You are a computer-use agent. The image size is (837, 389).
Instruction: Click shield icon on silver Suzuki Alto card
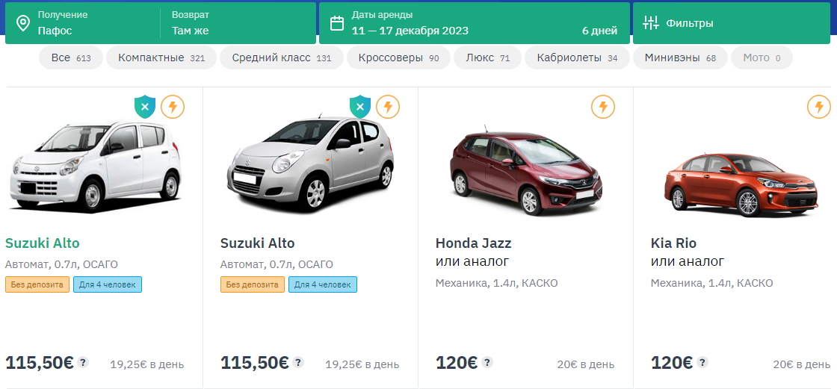(x=359, y=108)
